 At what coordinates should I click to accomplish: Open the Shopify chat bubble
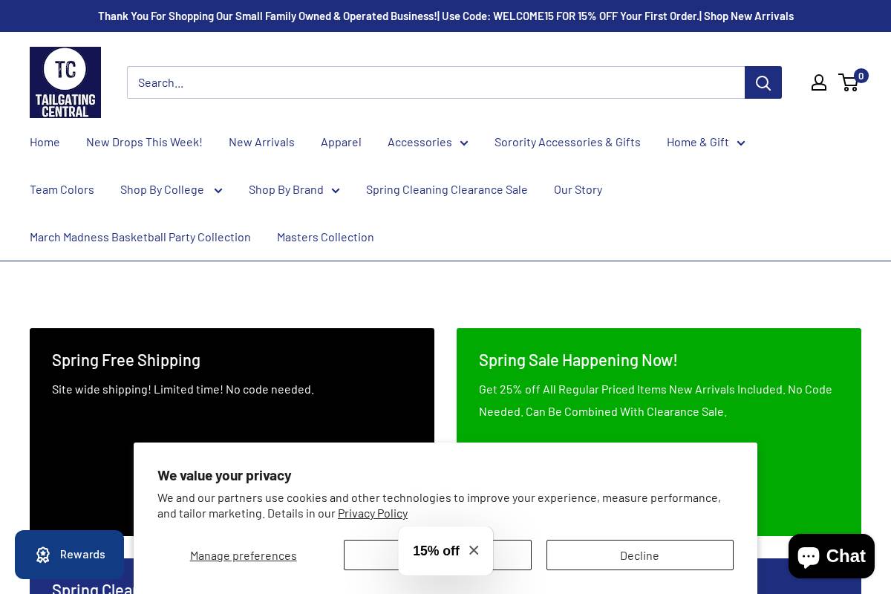click(832, 555)
